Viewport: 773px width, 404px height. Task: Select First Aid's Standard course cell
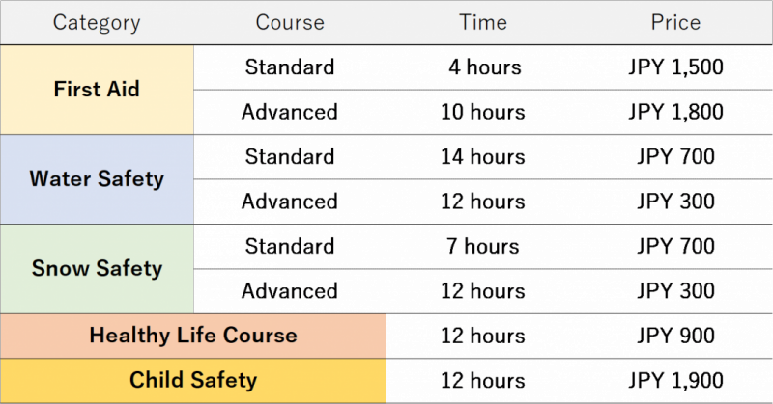(x=290, y=67)
